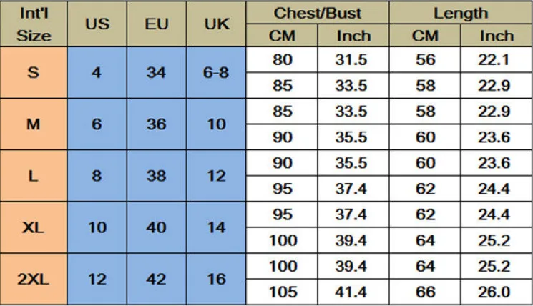
Task: Click the 26.0 inch length cell
Action: pos(497,292)
